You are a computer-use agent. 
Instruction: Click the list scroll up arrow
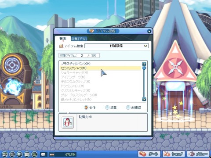[x=144, y=64]
